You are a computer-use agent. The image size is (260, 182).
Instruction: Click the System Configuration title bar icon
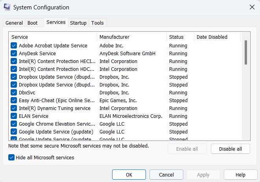(x=7, y=7)
